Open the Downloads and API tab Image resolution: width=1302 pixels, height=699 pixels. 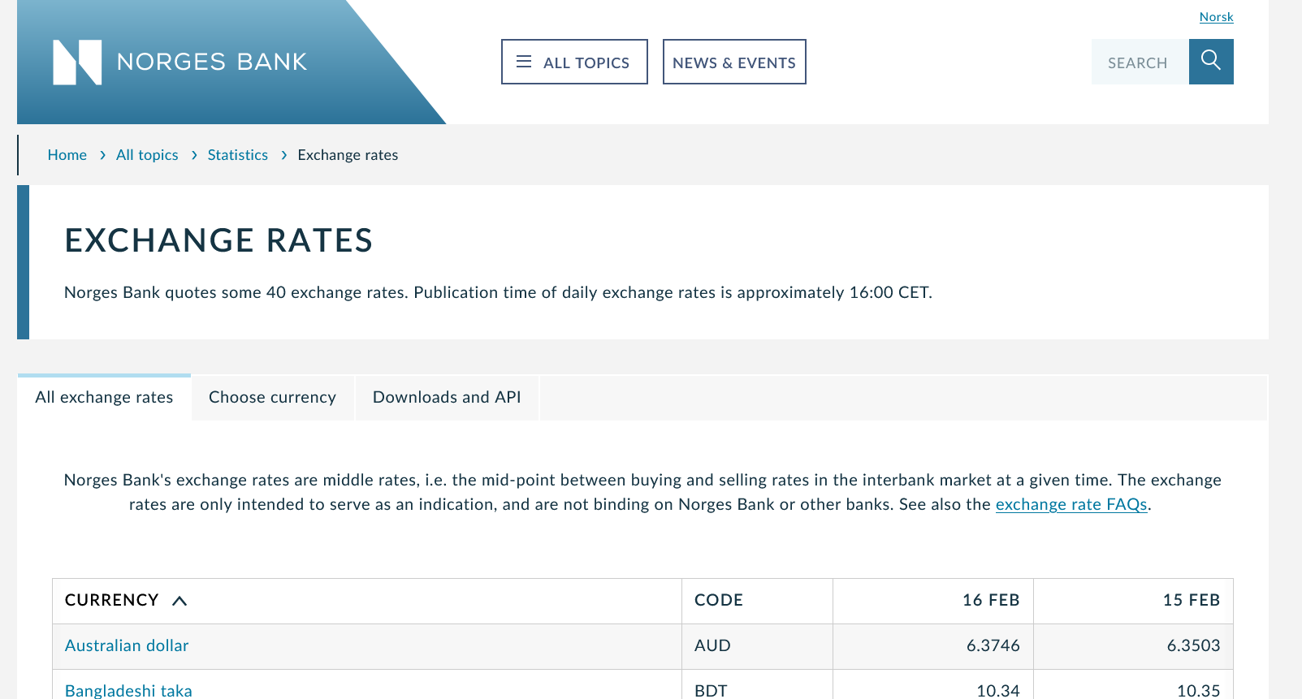(x=446, y=397)
